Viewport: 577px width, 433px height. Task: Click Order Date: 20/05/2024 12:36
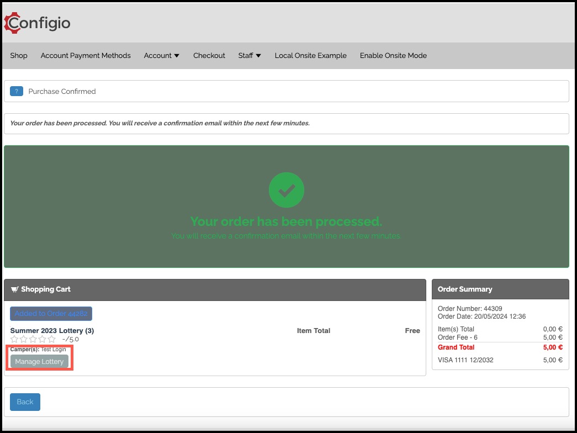(481, 316)
